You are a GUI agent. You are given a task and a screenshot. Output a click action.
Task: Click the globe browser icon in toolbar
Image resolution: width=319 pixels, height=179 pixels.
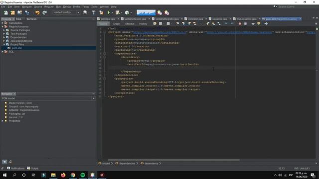click(x=85, y=12)
